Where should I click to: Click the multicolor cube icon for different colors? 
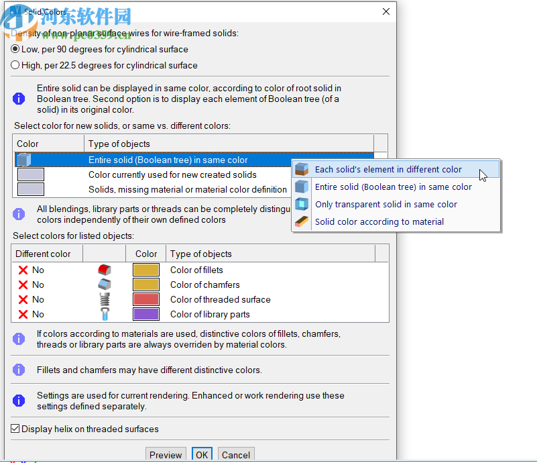(302, 169)
